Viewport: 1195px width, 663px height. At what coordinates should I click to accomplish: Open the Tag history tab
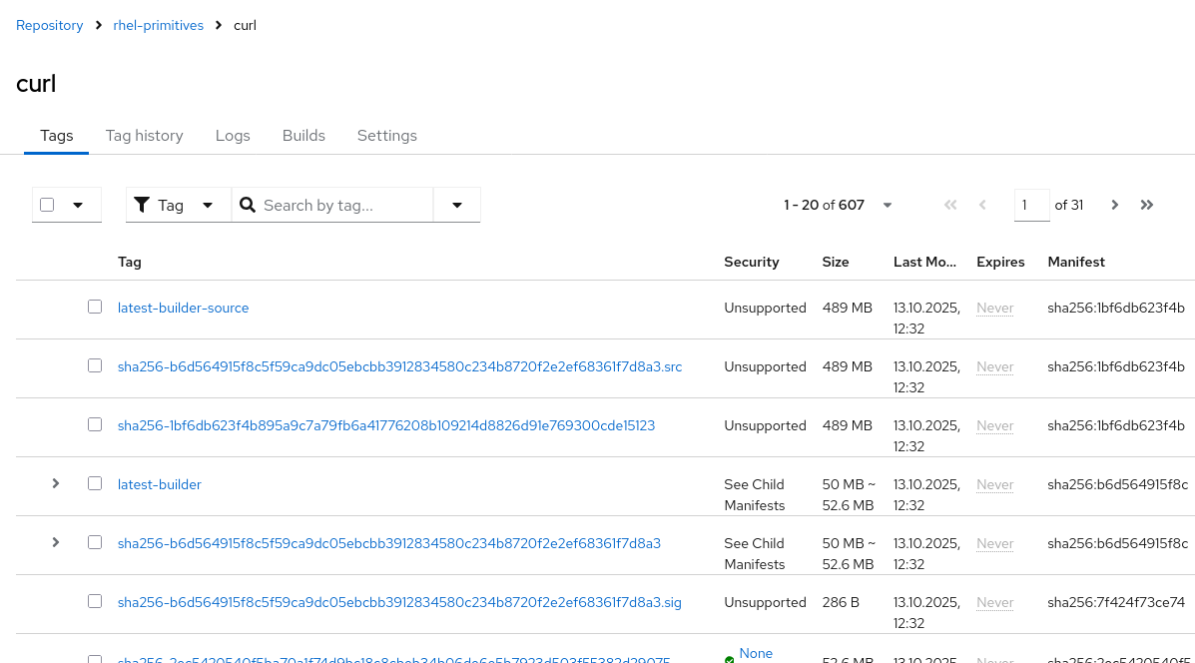coord(144,136)
